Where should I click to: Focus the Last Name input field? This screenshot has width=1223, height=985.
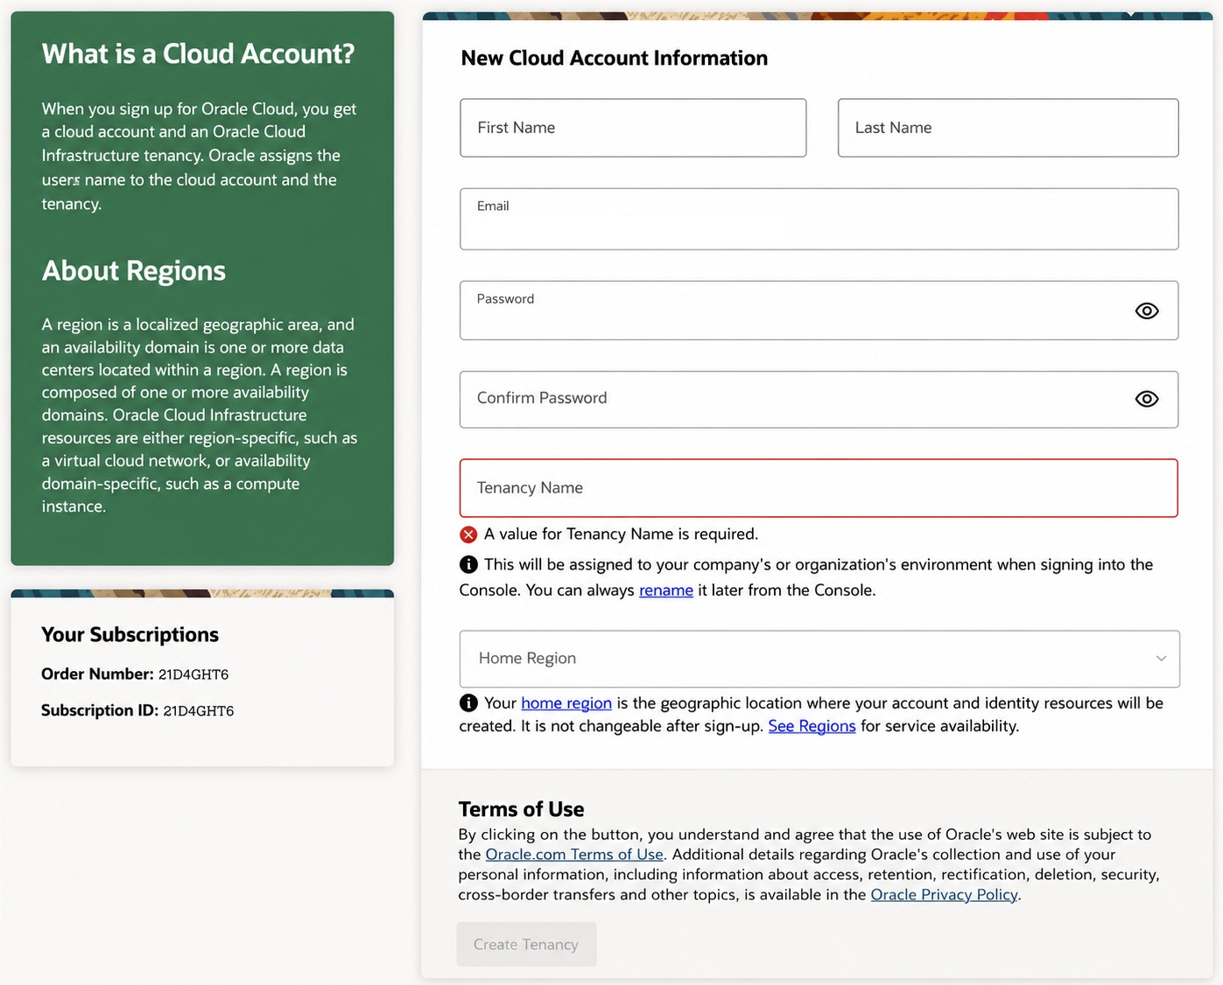[x=1008, y=128]
